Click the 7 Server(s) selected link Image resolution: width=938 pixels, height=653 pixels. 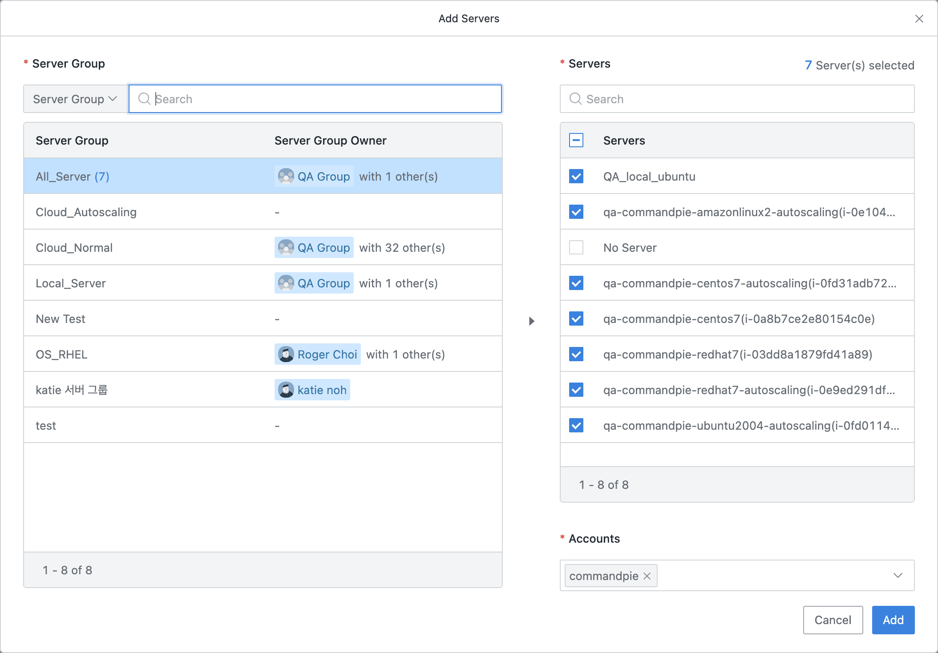point(859,65)
